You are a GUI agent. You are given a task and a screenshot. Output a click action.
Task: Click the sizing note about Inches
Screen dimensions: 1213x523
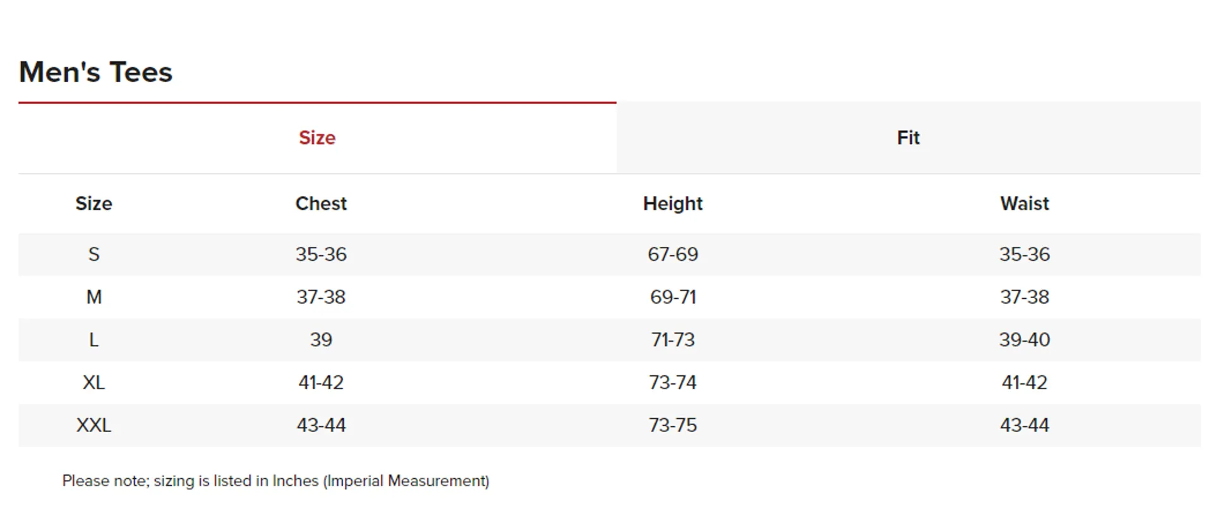(275, 481)
